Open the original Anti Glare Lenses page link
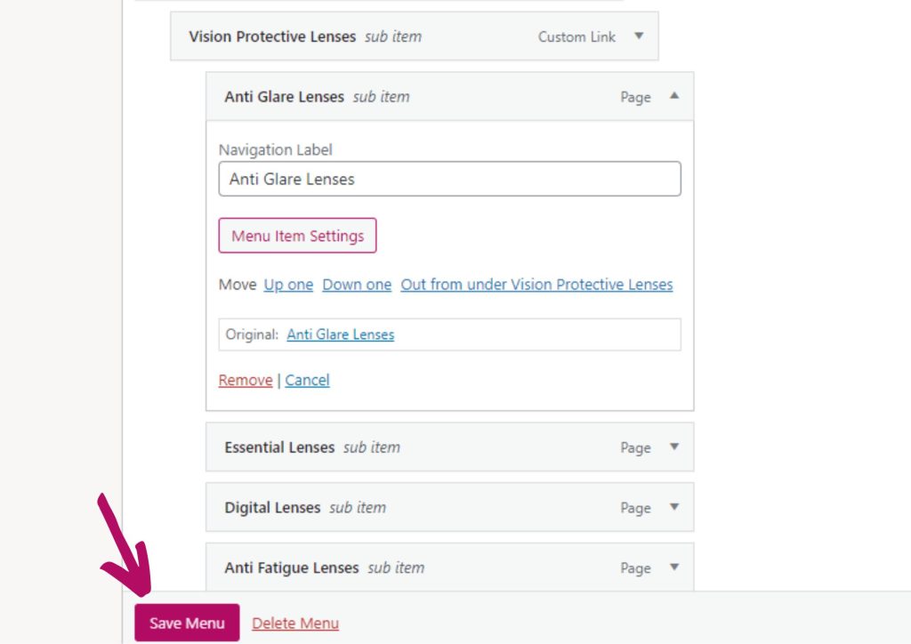Viewport: 911px width, 644px height. tap(341, 334)
